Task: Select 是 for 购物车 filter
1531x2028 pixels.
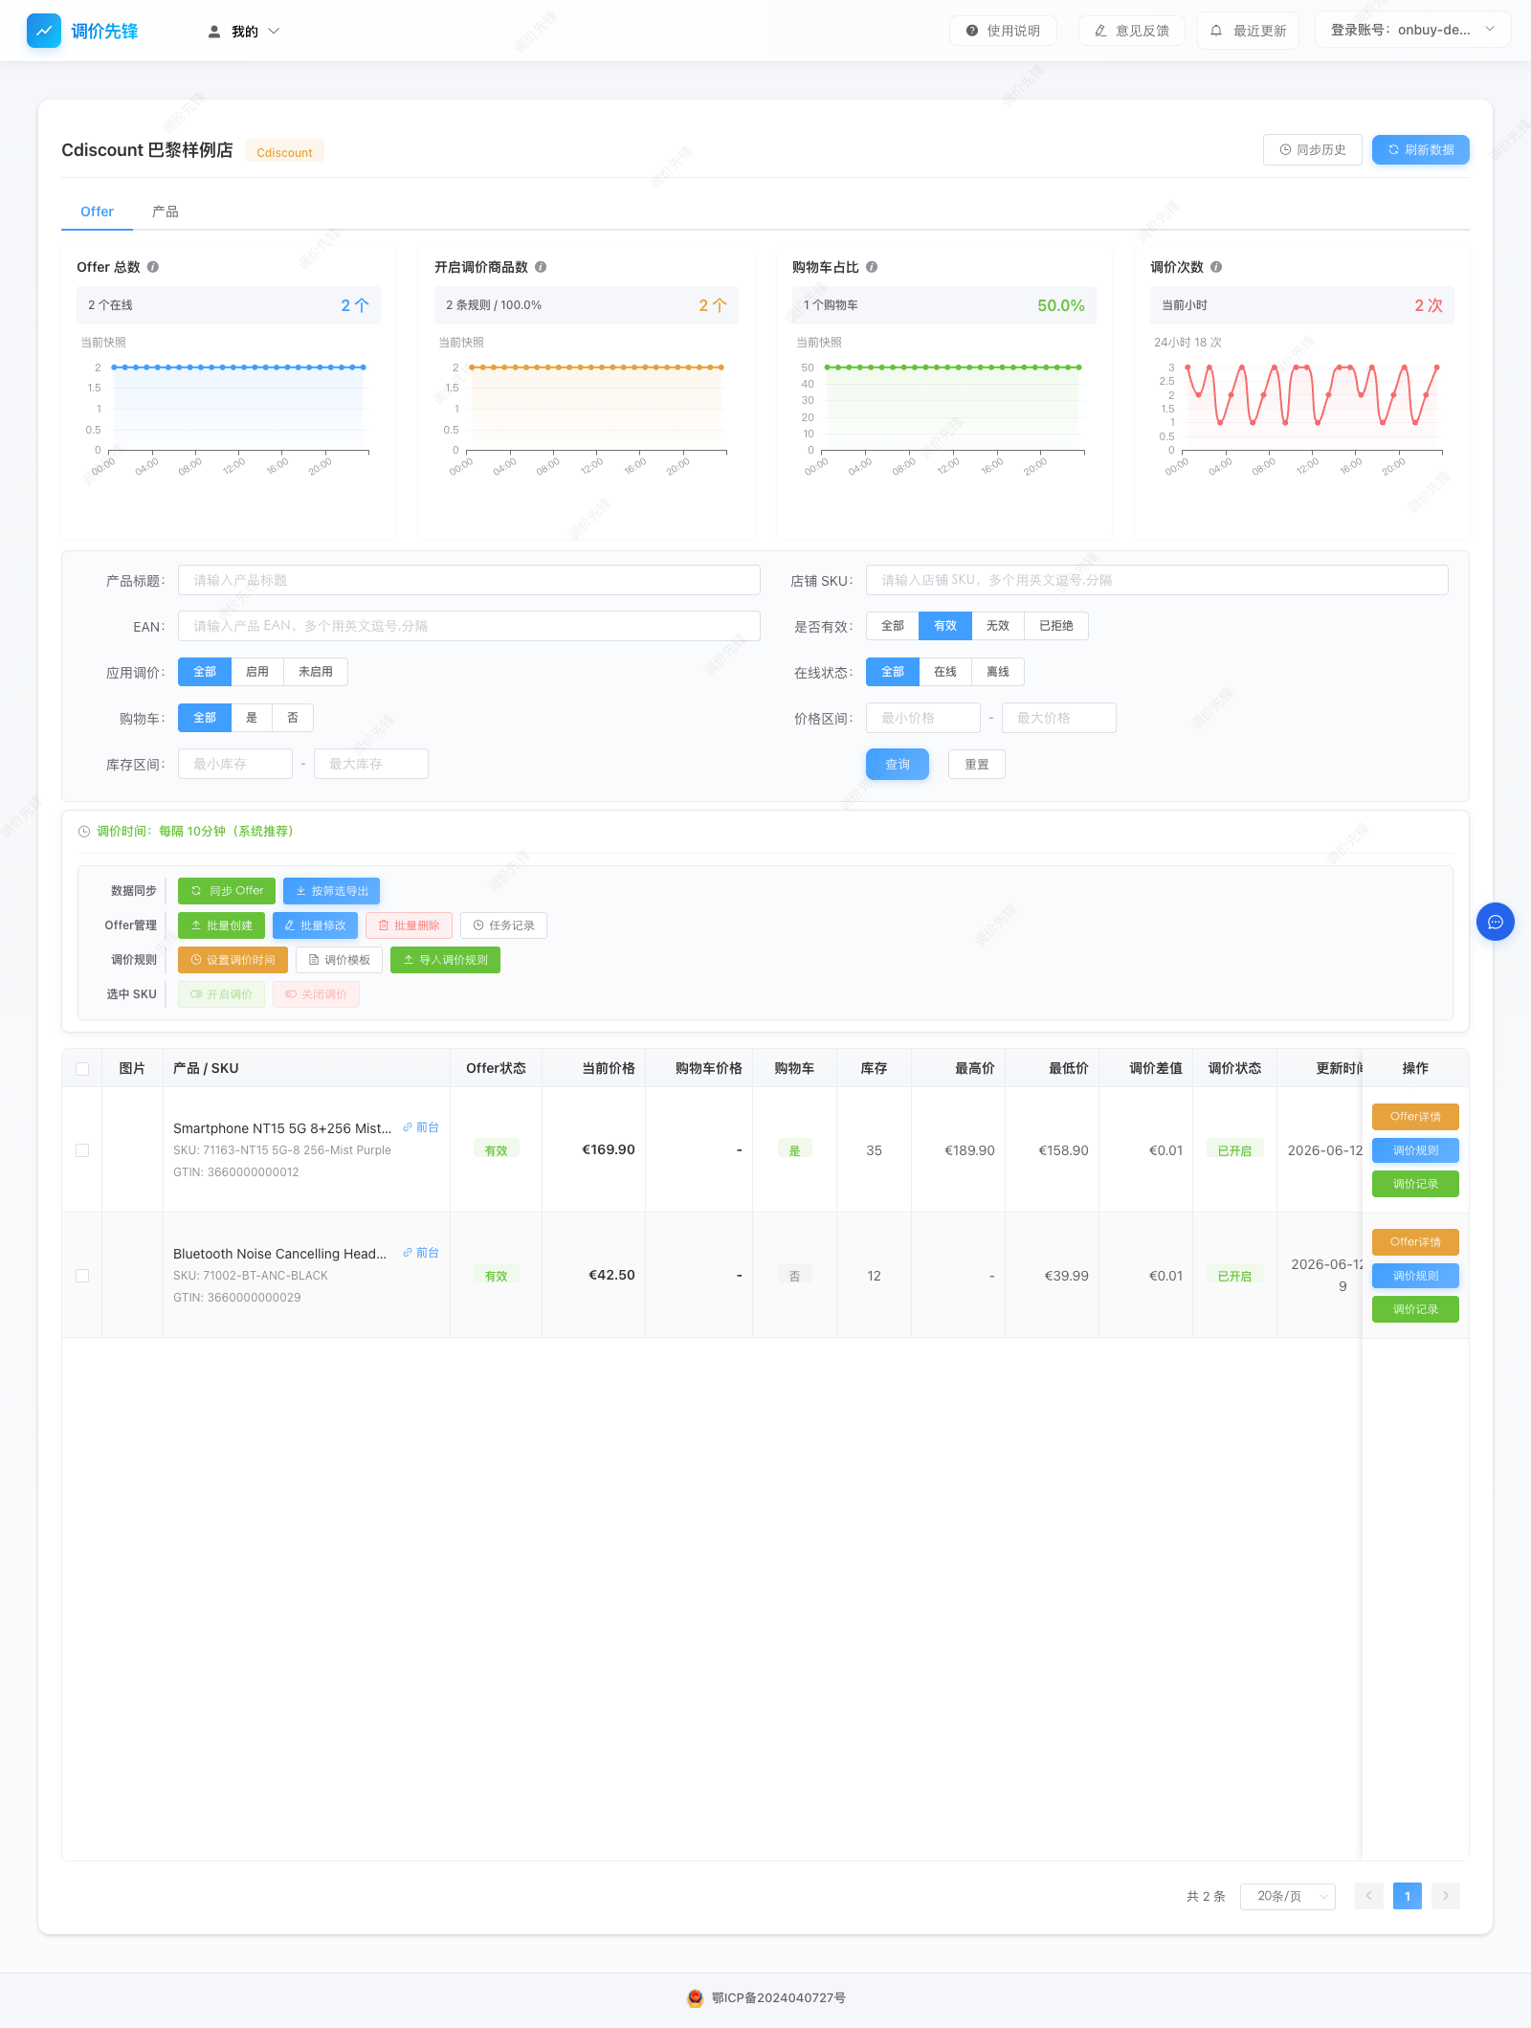Action: tap(252, 718)
